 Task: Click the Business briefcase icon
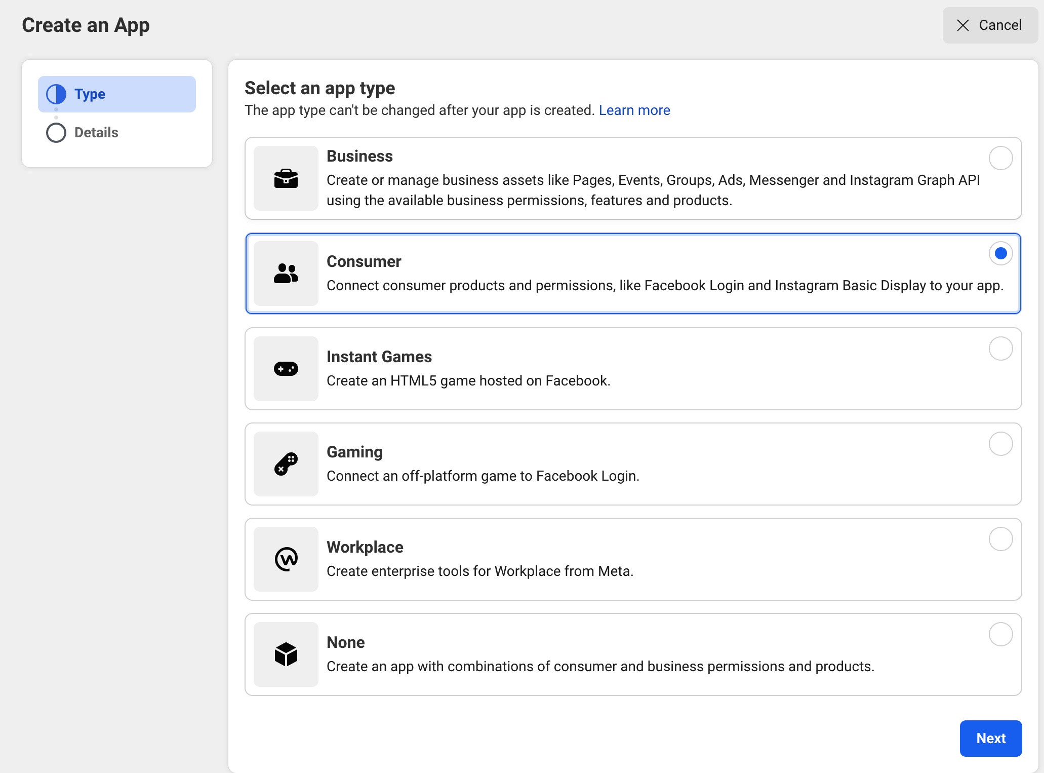286,178
